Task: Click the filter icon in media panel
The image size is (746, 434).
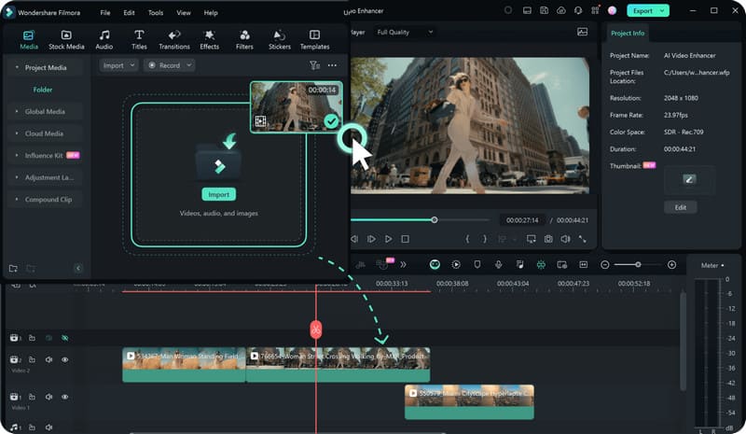Action: (x=314, y=65)
